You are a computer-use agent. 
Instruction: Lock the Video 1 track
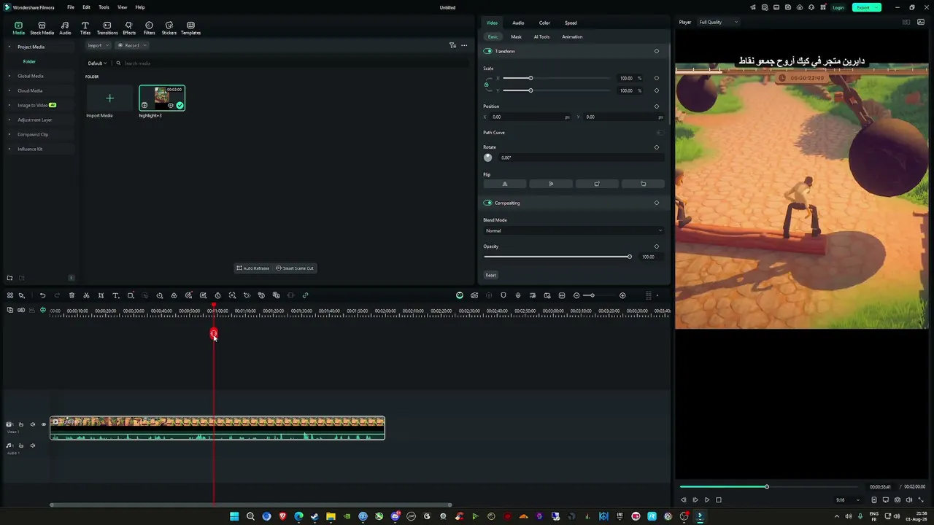(21, 424)
